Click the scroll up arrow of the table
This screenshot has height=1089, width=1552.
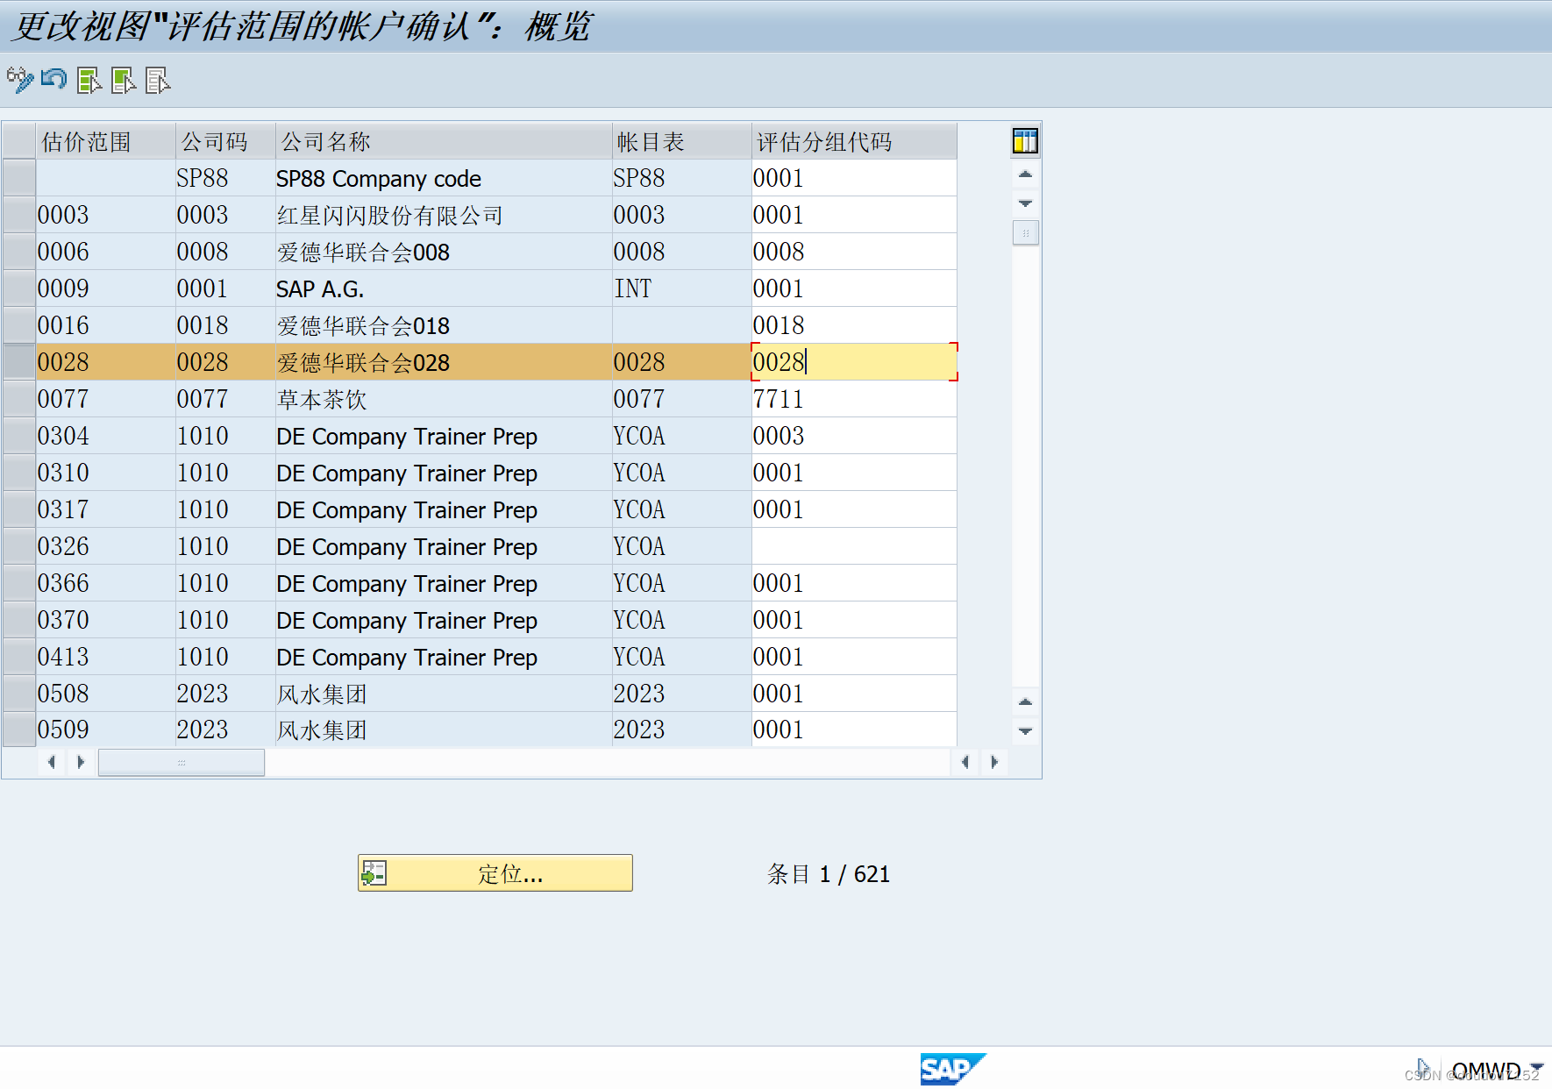tap(1024, 174)
